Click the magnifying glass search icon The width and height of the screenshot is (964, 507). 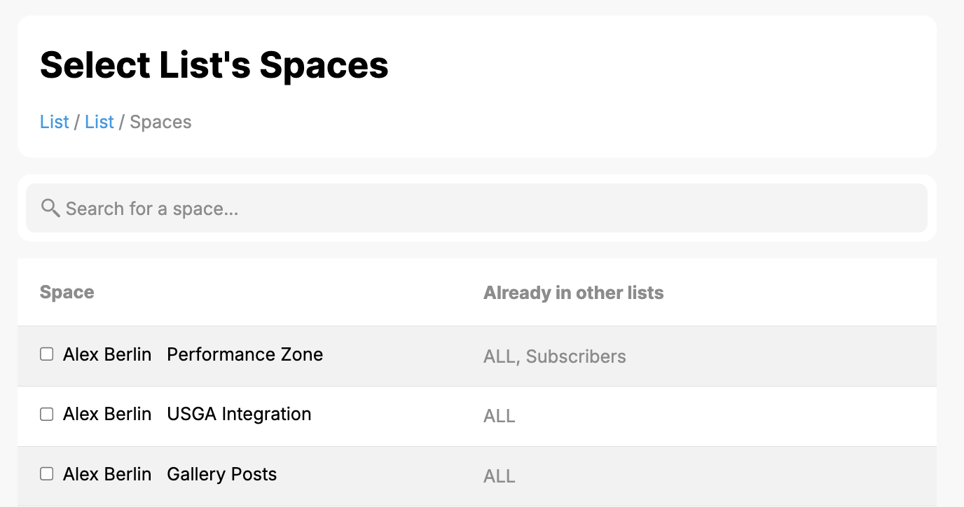(50, 208)
